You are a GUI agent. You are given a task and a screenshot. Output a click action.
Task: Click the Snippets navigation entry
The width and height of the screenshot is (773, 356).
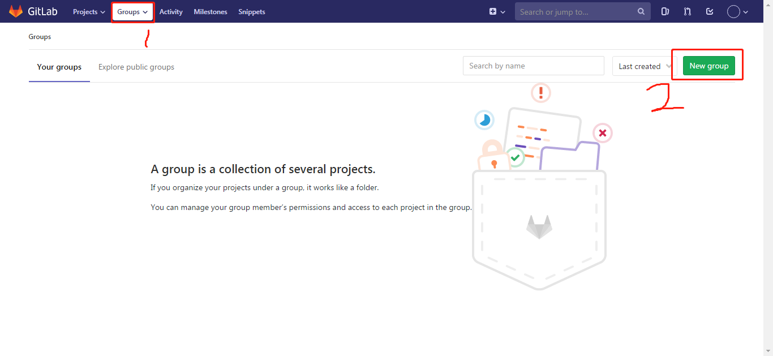[251, 11]
